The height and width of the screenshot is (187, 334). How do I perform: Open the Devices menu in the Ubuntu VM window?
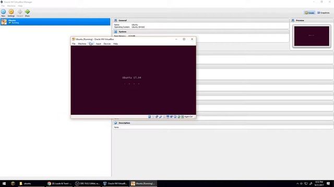(x=107, y=44)
